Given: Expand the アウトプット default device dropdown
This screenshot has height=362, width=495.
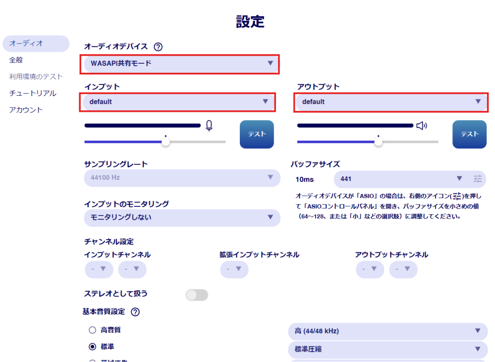Looking at the screenshot, I should (x=391, y=101).
